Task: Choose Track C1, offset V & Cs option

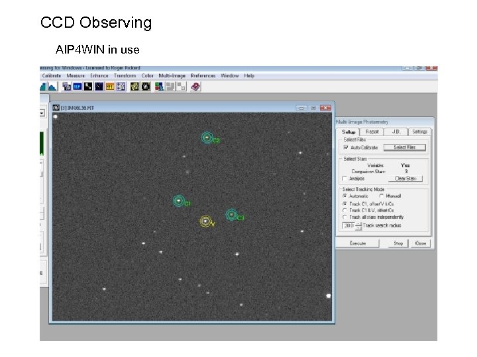Action: (344, 204)
